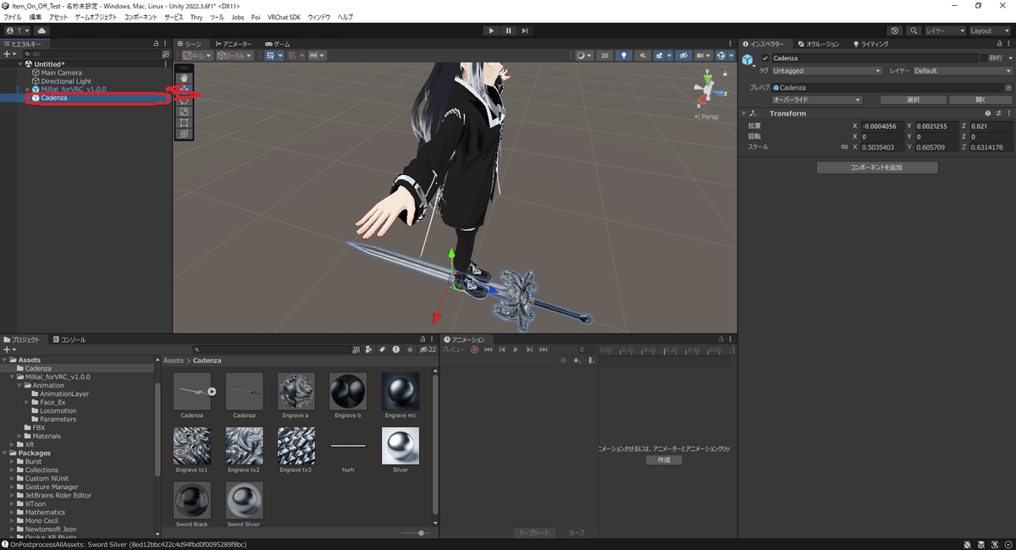Screen dimensions: 1016x550
Task: Start animation recording mode
Action: click(x=474, y=349)
